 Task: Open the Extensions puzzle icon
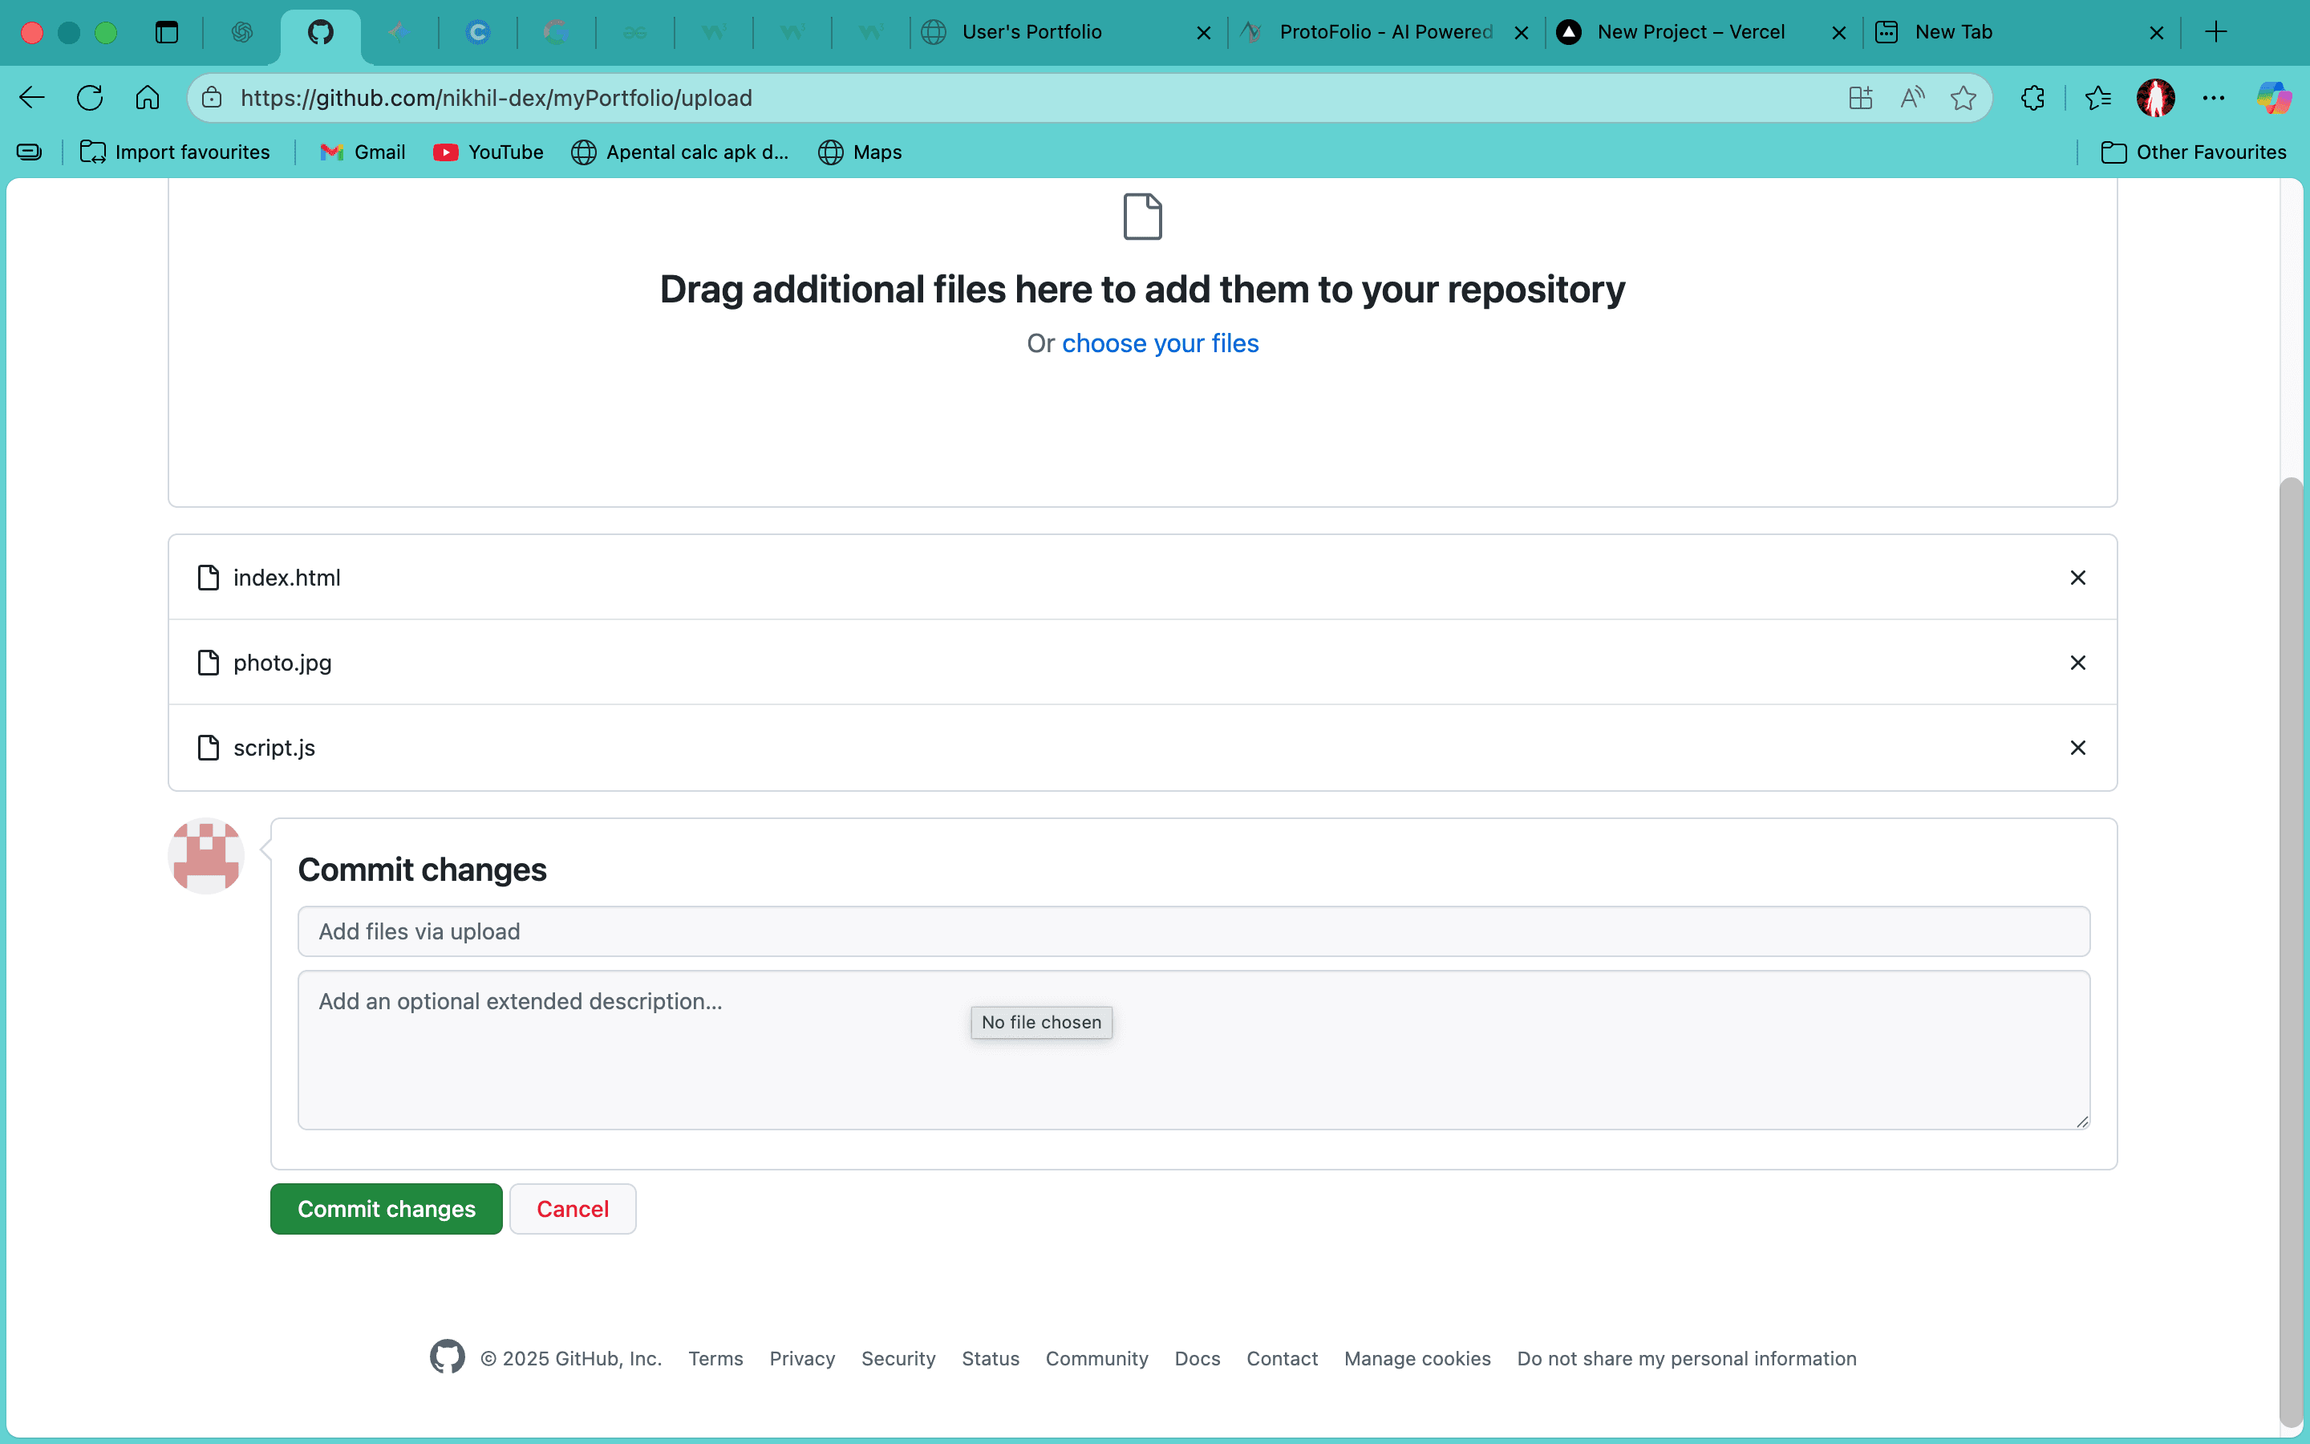tap(2032, 97)
